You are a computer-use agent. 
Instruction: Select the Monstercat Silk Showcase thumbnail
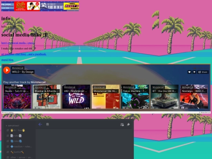tap(106, 97)
